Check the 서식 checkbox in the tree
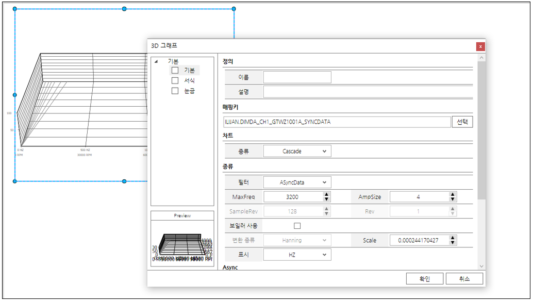The height and width of the screenshot is (301, 533). 175,80
